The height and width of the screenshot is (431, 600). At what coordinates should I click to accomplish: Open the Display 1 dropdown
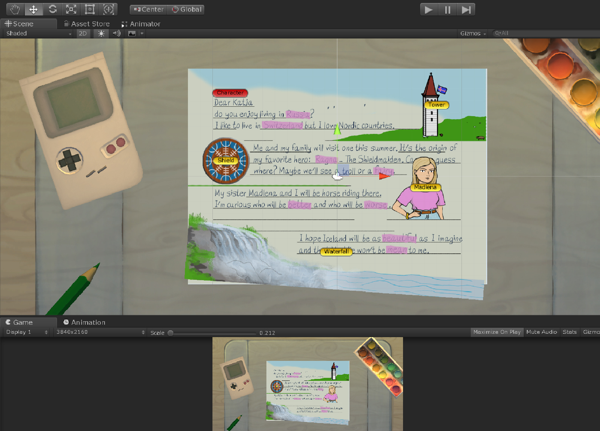point(26,332)
